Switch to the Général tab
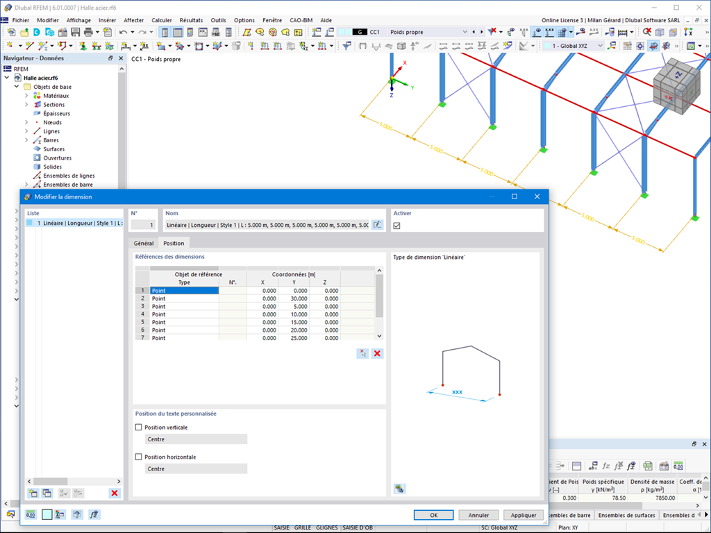 pos(144,244)
